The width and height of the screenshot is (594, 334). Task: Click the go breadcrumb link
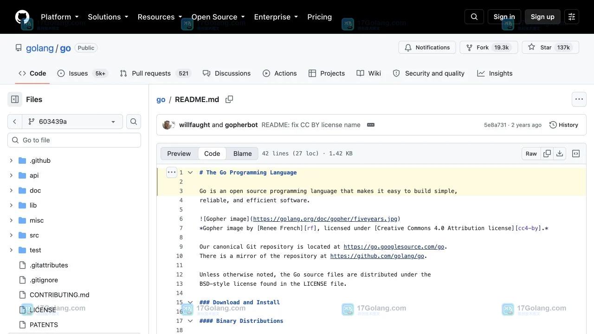tap(161, 99)
